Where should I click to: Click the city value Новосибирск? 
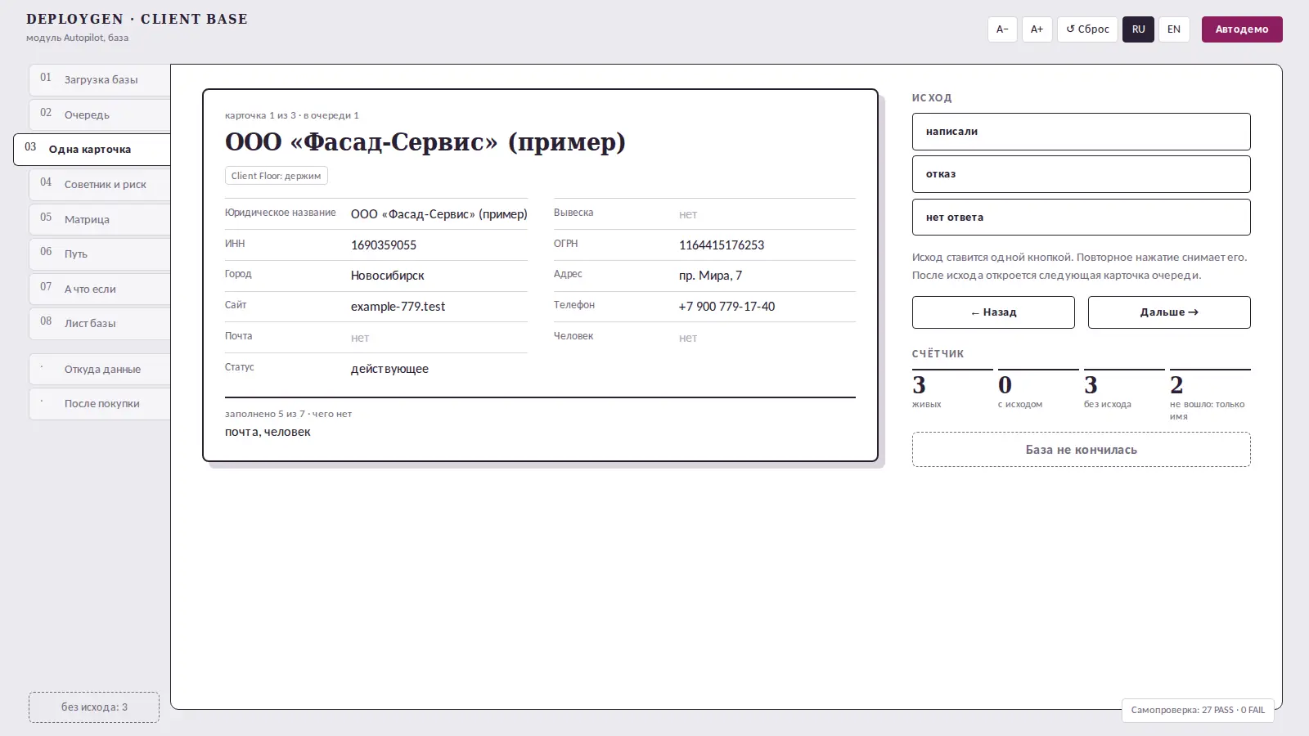click(388, 276)
